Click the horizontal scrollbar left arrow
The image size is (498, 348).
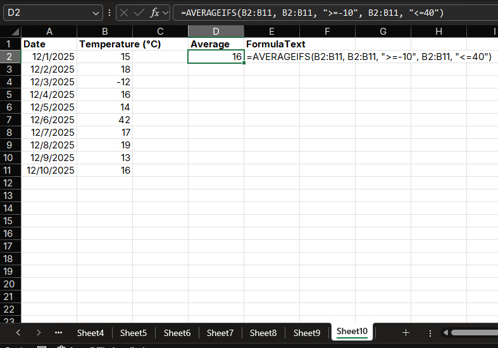(x=445, y=332)
